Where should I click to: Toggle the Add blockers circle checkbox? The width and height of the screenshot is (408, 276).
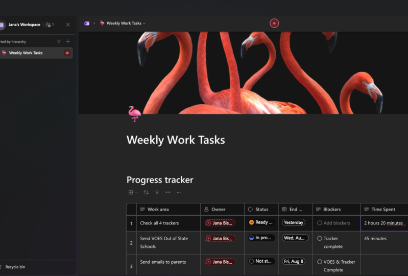click(x=320, y=223)
